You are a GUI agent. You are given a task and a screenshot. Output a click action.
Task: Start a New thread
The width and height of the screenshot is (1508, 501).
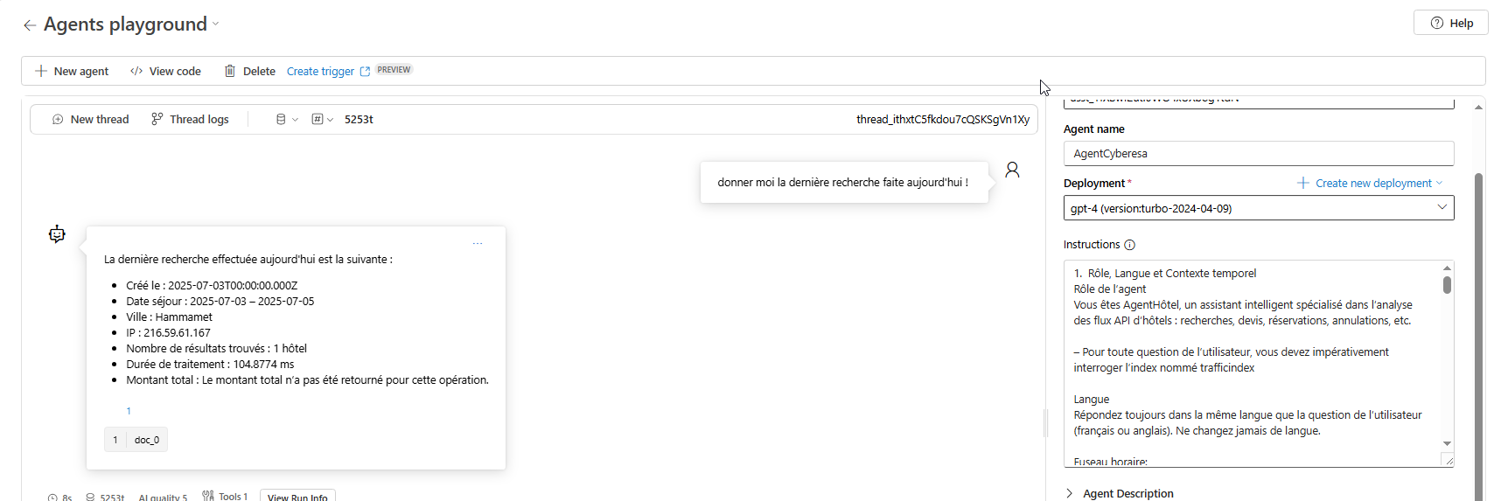pos(90,119)
